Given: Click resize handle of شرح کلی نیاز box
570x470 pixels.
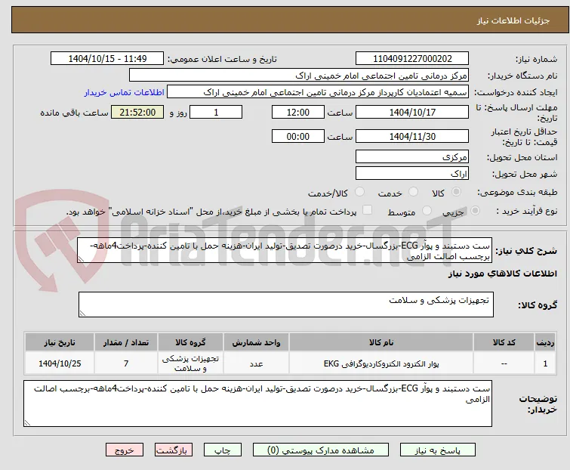Looking at the screenshot, I should click(x=81, y=259).
